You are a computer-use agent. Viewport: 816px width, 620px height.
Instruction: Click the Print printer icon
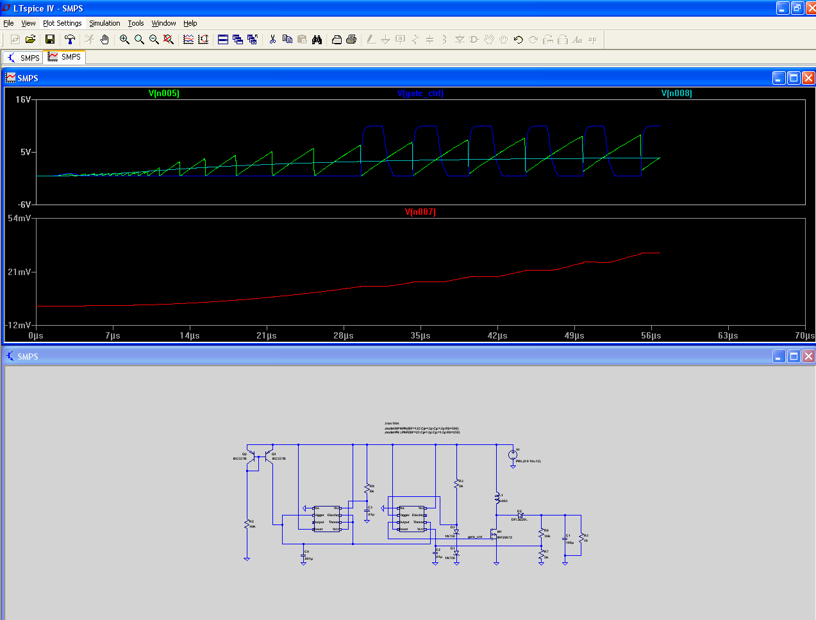click(351, 40)
